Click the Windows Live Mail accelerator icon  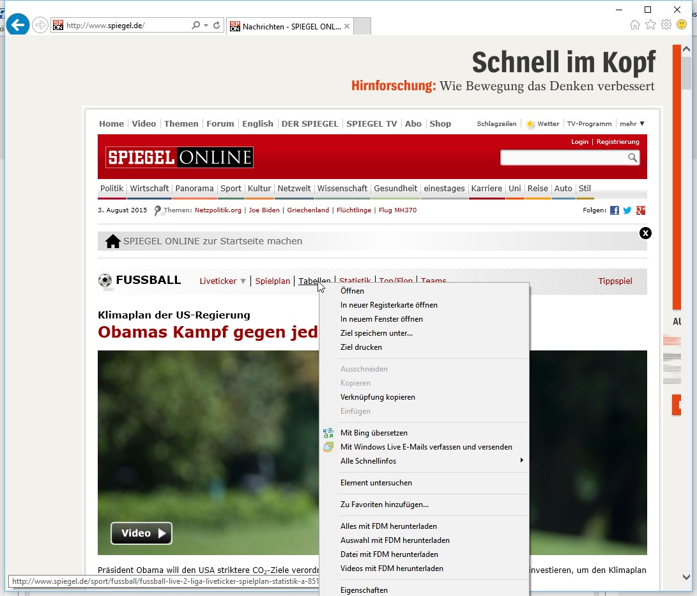[x=328, y=447]
